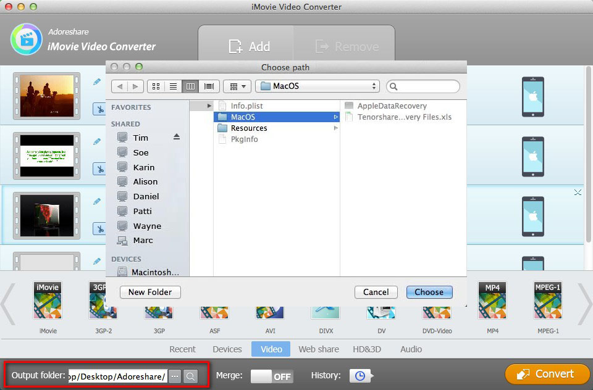Eject the Tim shared computer
Screen dimensions: 593x390
click(177, 137)
